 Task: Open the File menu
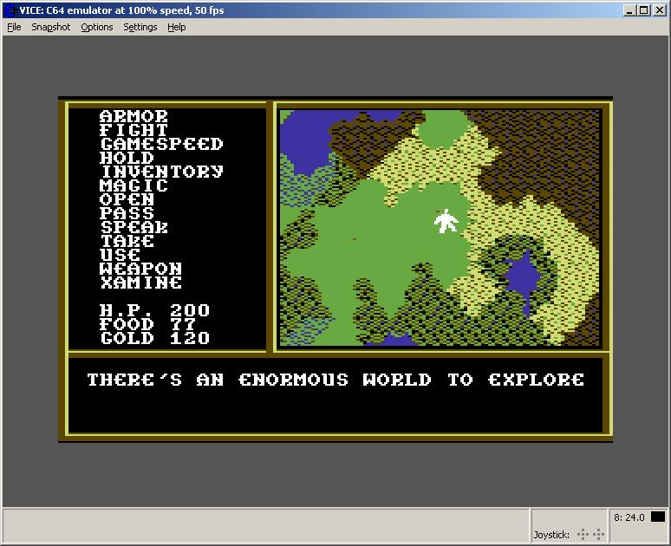click(14, 27)
